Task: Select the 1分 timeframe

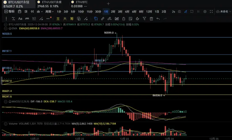Action: tap(59, 11)
